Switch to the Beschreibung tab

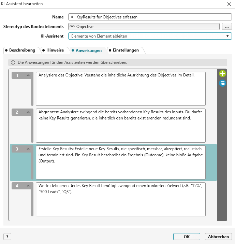(x=20, y=50)
